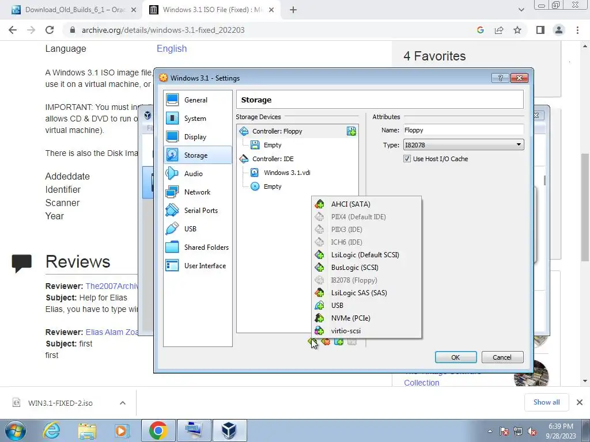Screen dimensions: 590x442
Task: Open the controller Type dropdown
Action: [463, 144]
